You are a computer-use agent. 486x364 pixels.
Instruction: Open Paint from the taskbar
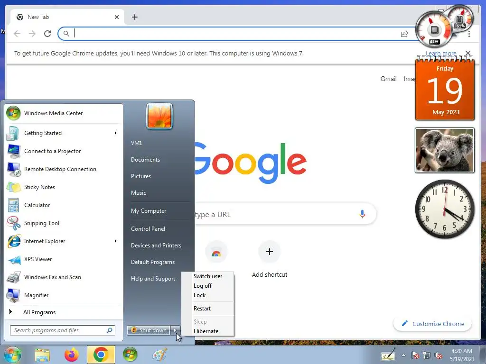coord(159,355)
